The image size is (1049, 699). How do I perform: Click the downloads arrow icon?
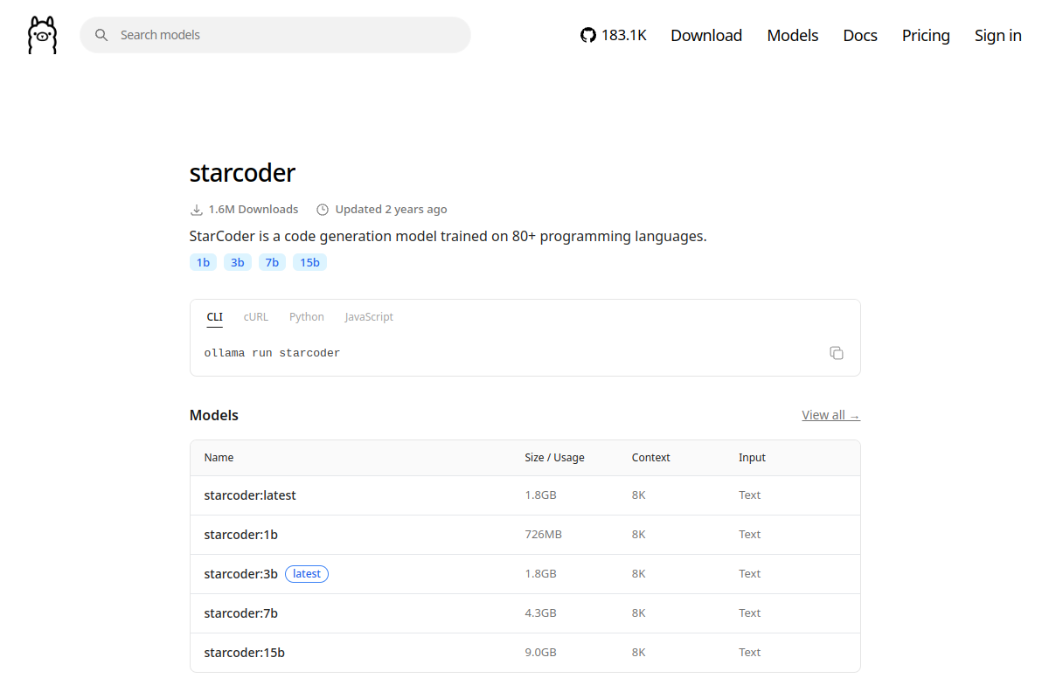click(196, 210)
